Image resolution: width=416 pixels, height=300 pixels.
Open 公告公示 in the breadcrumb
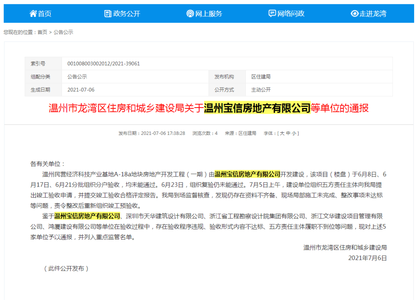[63, 32]
